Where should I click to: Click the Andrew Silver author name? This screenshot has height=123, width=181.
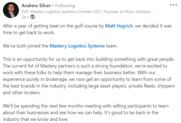click(36, 6)
